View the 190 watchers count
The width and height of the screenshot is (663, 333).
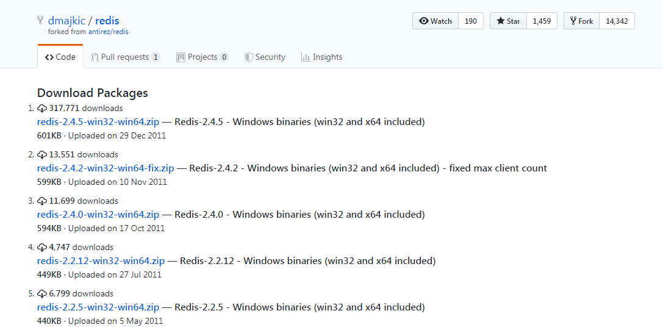click(x=471, y=21)
